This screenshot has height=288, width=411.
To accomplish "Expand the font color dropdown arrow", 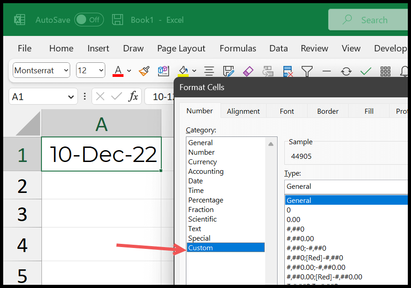I will [129, 71].
